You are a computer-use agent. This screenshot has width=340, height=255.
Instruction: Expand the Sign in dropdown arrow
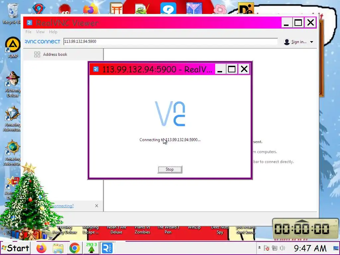[311, 42]
